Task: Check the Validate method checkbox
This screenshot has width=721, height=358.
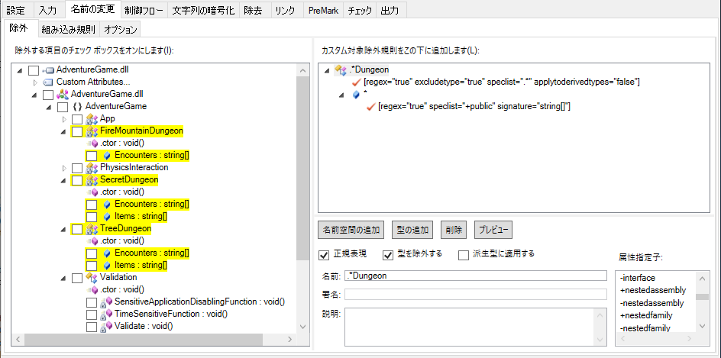Action: 92,327
